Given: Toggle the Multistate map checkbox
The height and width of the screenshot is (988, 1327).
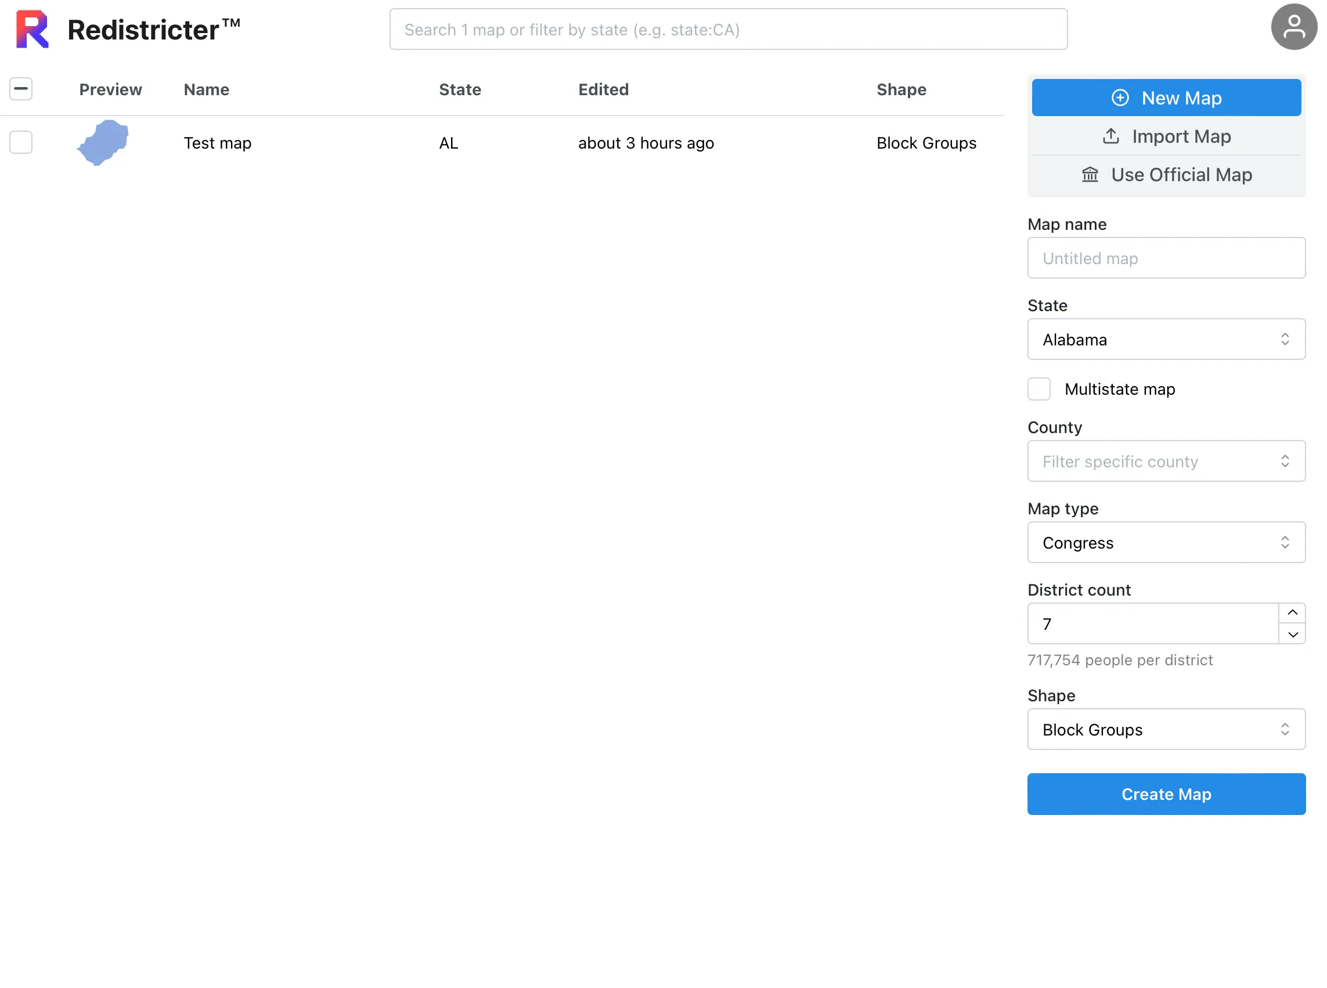Looking at the screenshot, I should [x=1040, y=389].
